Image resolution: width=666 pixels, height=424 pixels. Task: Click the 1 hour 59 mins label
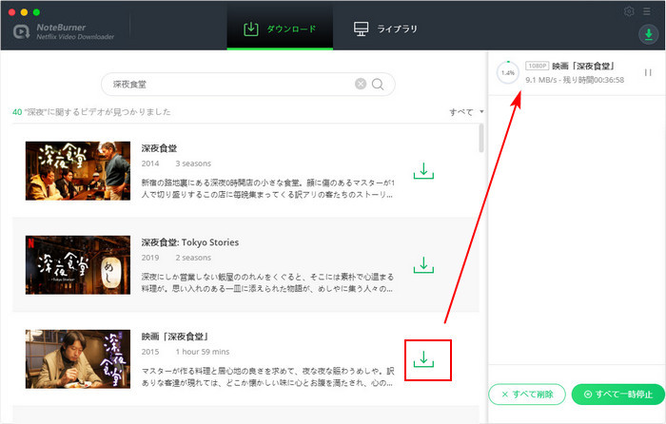(203, 352)
